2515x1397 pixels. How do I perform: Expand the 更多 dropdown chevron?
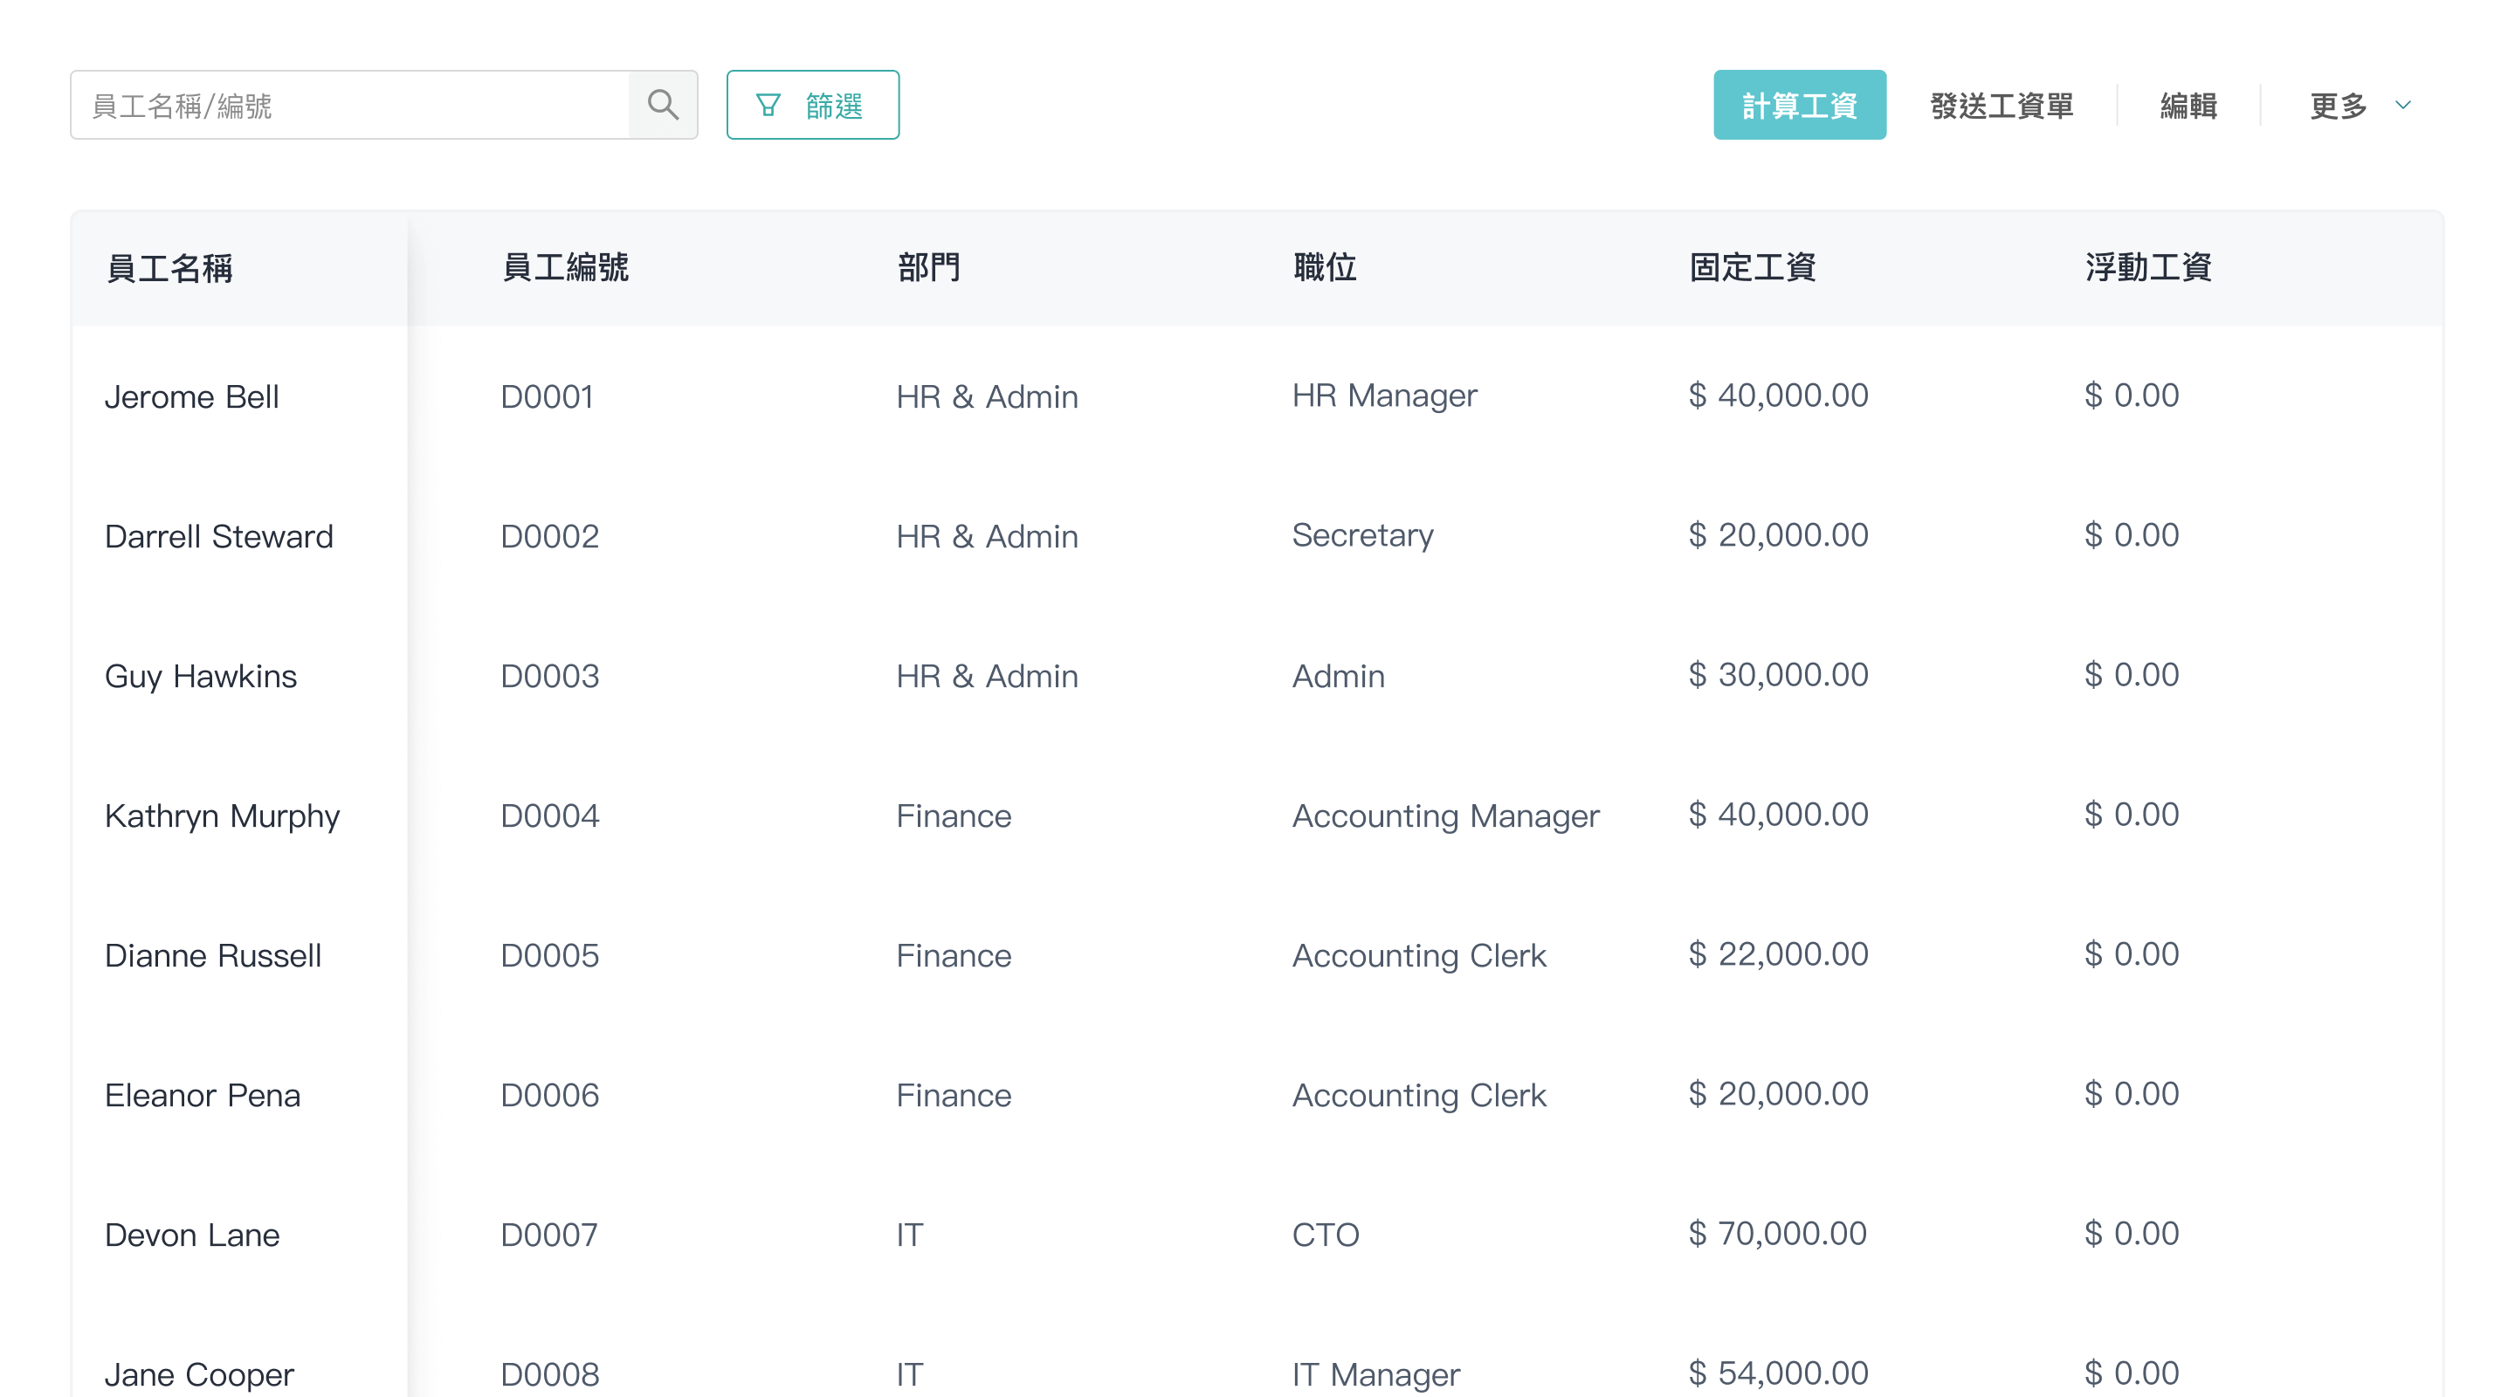2402,105
